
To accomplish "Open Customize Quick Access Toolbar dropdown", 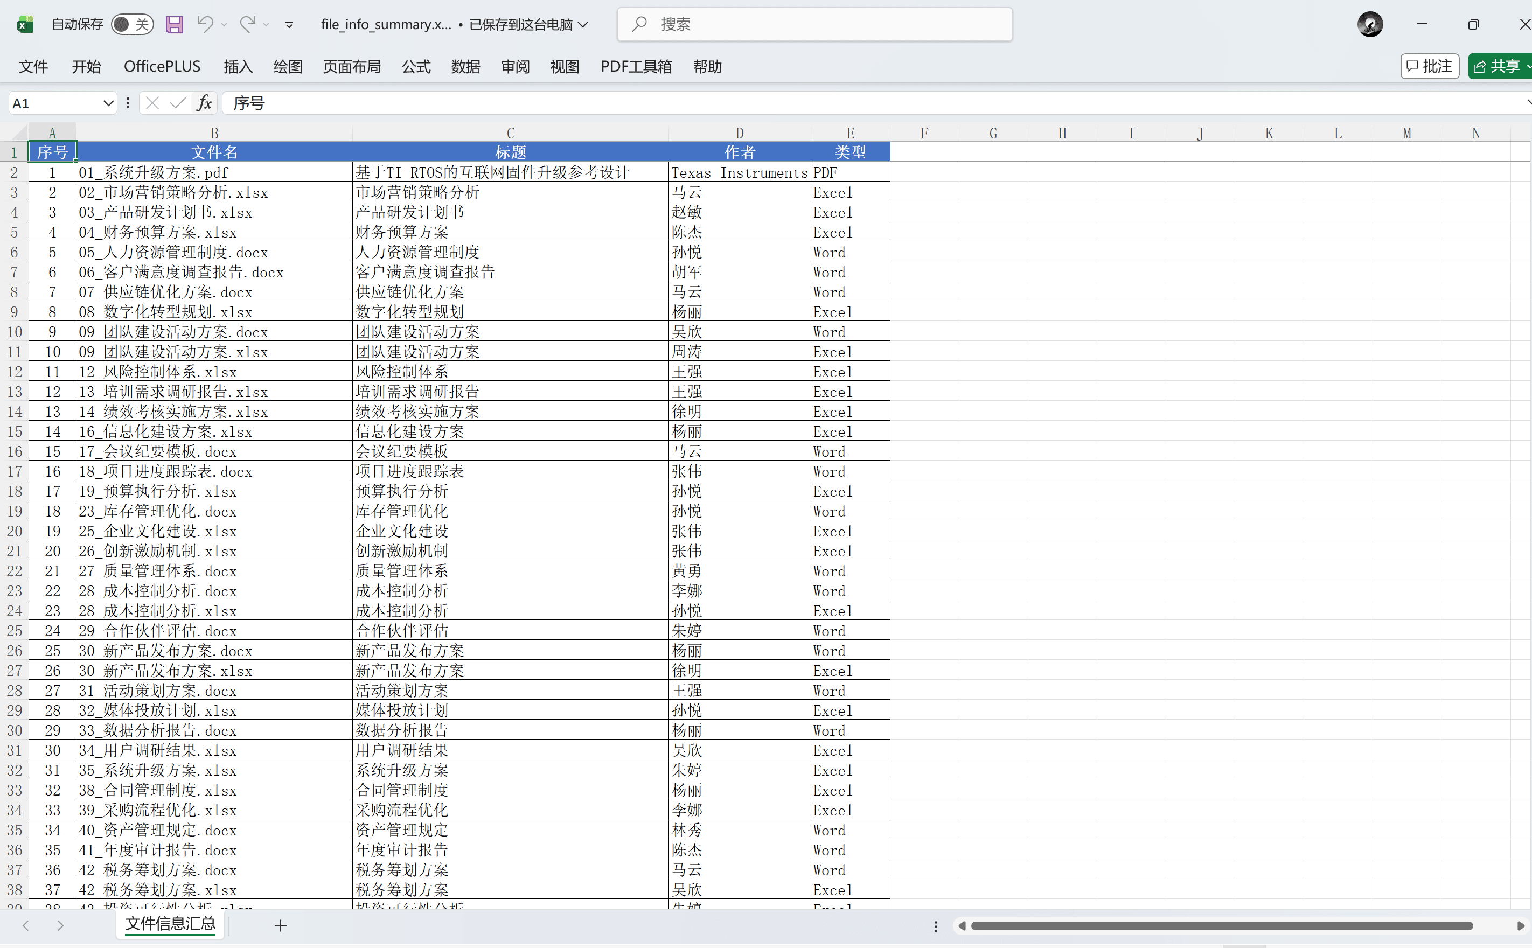I will 289,25.
